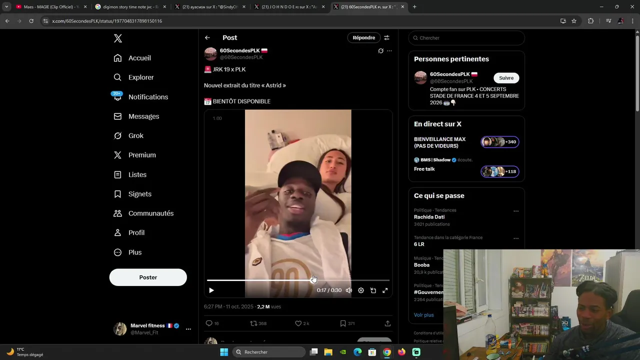640x360 pixels.
Task: Repost the post with 368 reposts
Action: 258,323
